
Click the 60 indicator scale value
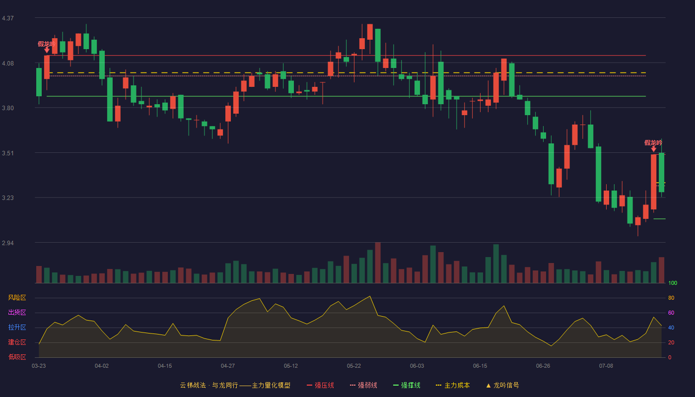pyautogui.click(x=671, y=313)
